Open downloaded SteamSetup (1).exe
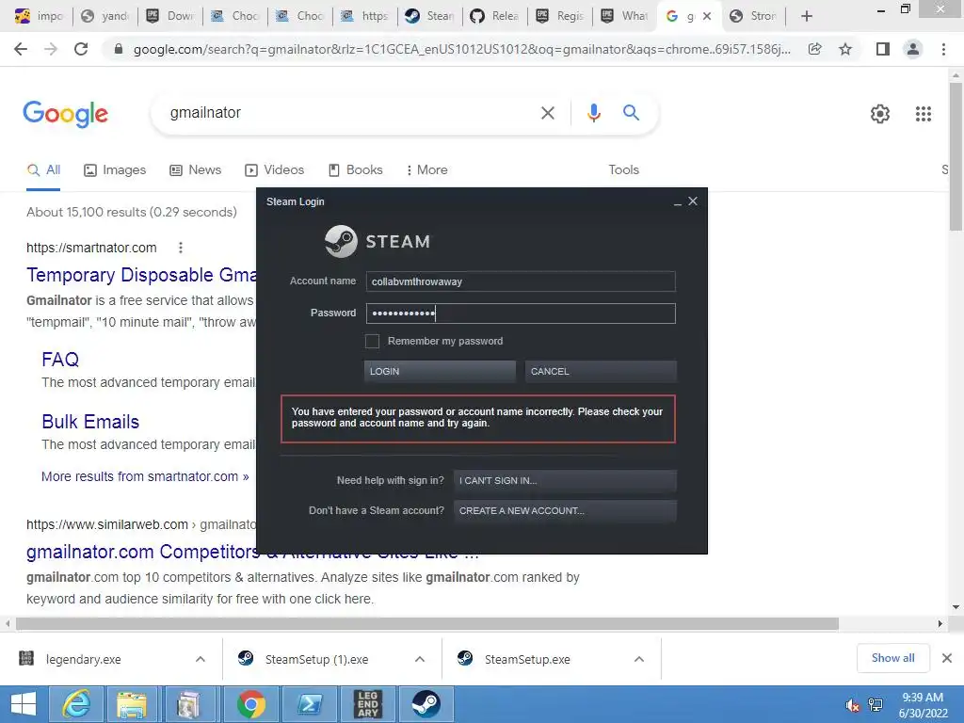 316,660
